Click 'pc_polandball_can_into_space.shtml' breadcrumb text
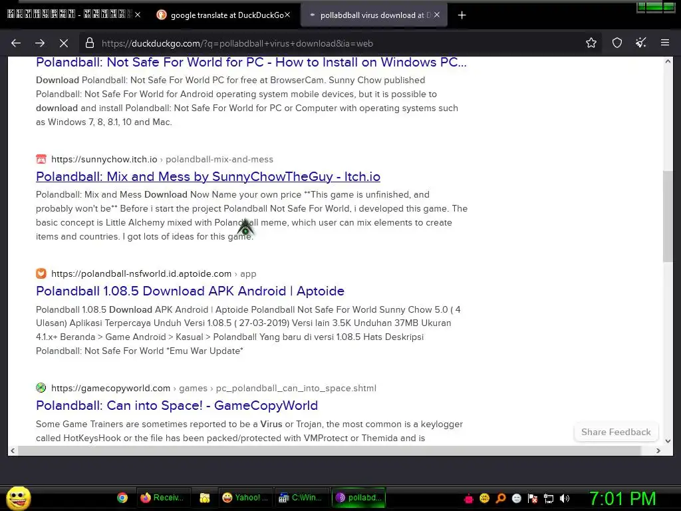Image resolution: width=681 pixels, height=511 pixels. pyautogui.click(x=296, y=388)
